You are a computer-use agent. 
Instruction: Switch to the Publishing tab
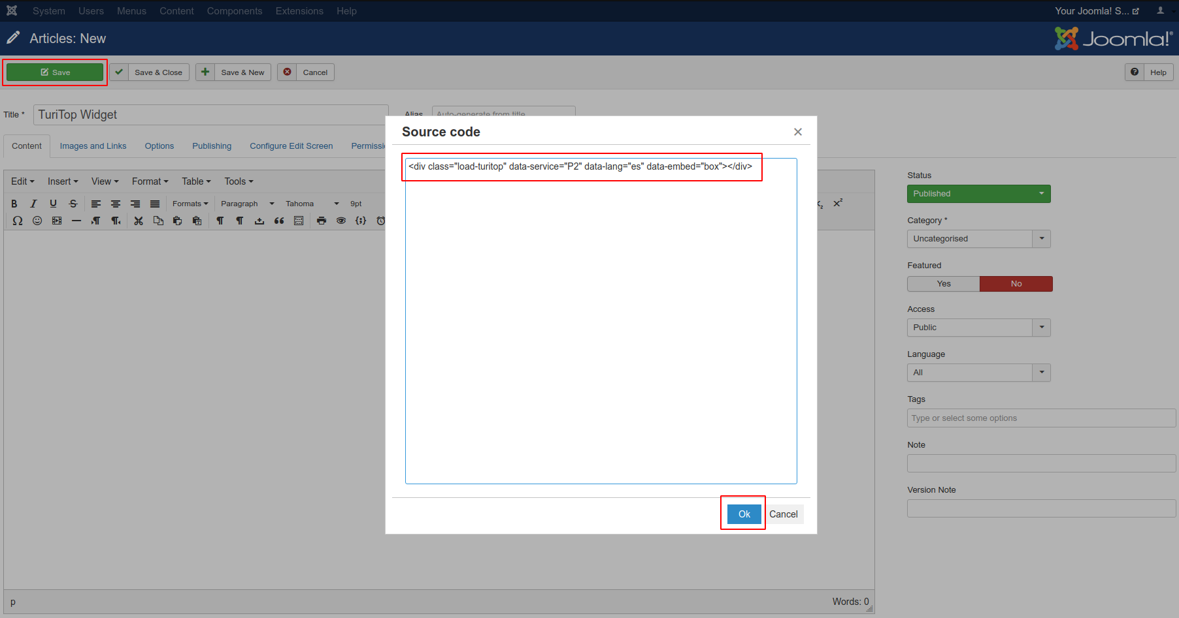coord(212,146)
